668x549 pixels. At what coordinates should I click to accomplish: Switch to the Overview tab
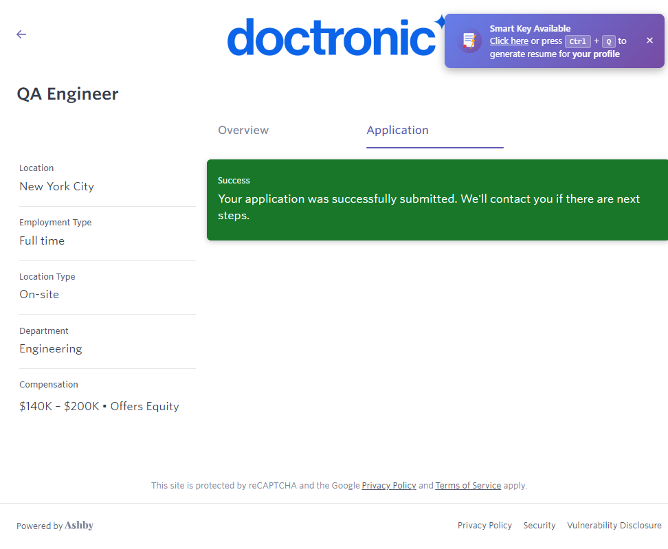point(243,131)
